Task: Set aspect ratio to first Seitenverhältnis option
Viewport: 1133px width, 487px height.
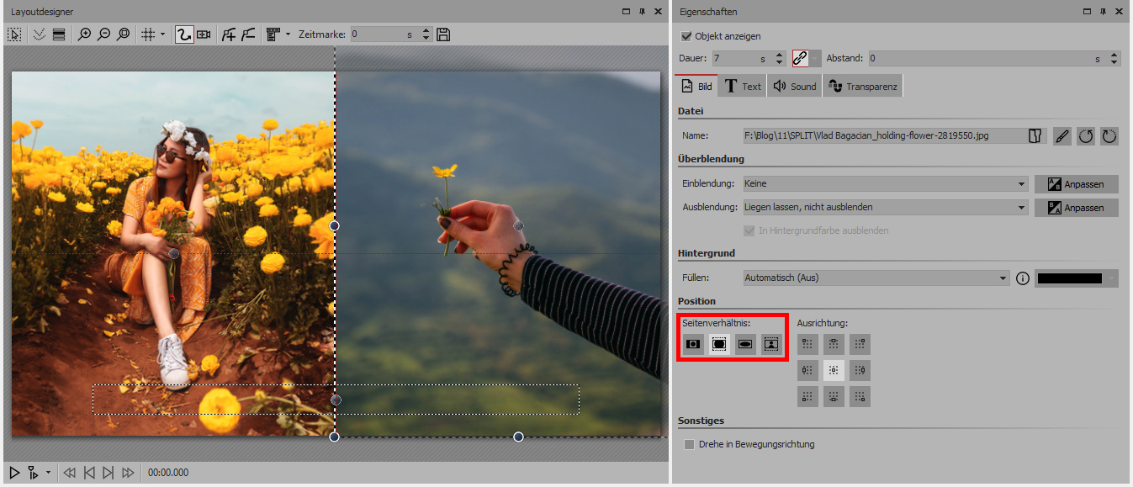Action: point(693,344)
